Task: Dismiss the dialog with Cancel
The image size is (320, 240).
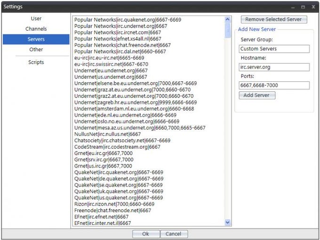Action: [174, 234]
